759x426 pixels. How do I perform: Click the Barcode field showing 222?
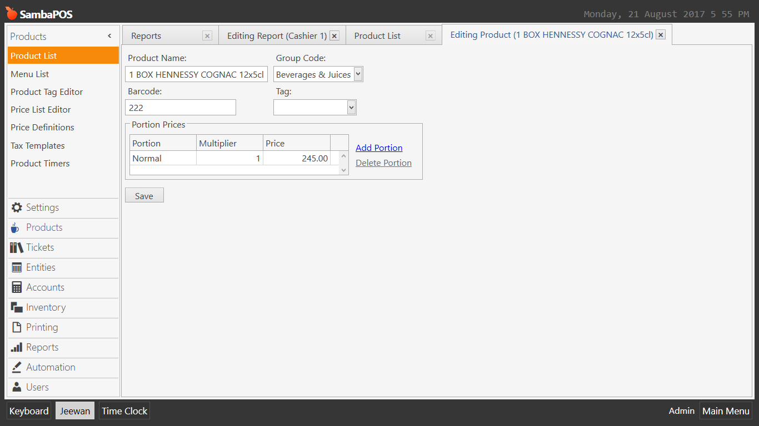[181, 108]
